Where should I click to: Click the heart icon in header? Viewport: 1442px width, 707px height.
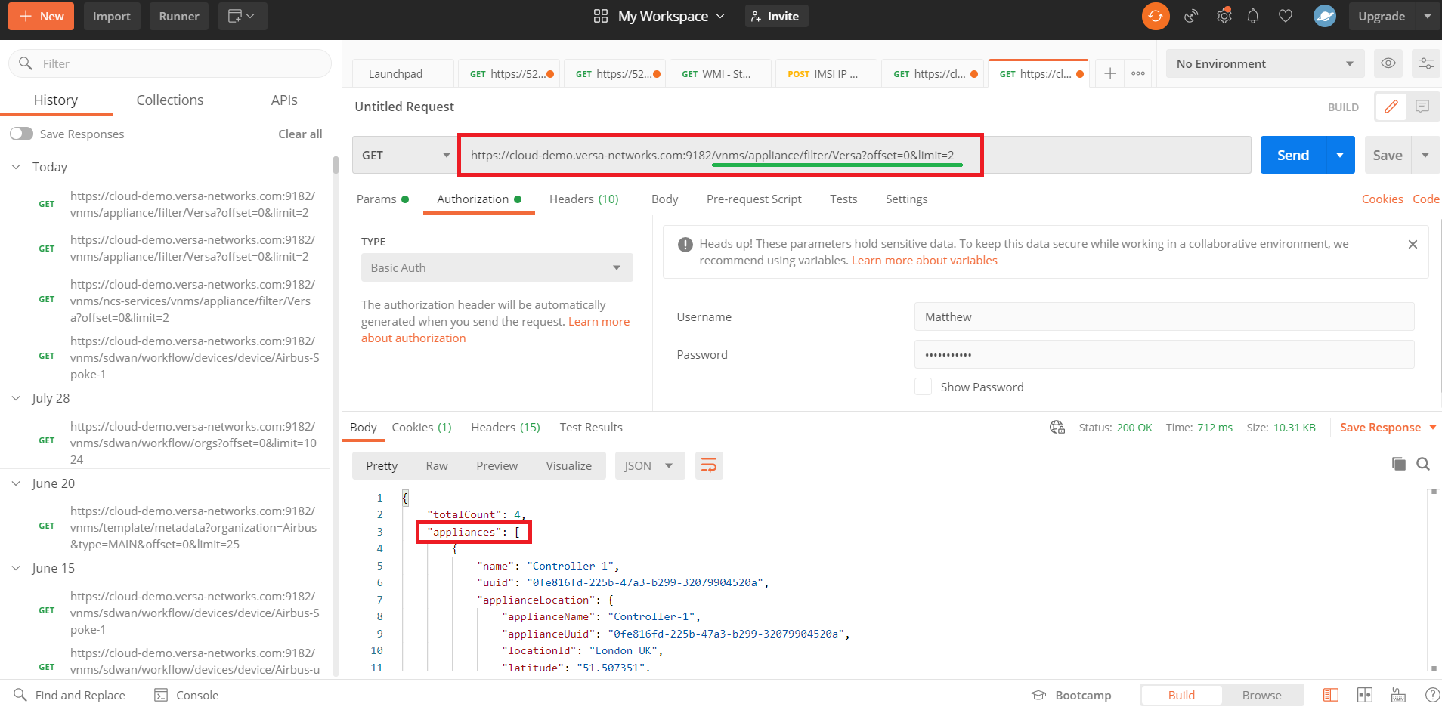tap(1286, 16)
